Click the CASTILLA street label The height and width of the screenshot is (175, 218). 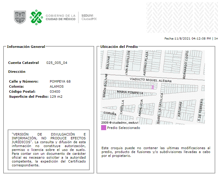(x=122, y=107)
